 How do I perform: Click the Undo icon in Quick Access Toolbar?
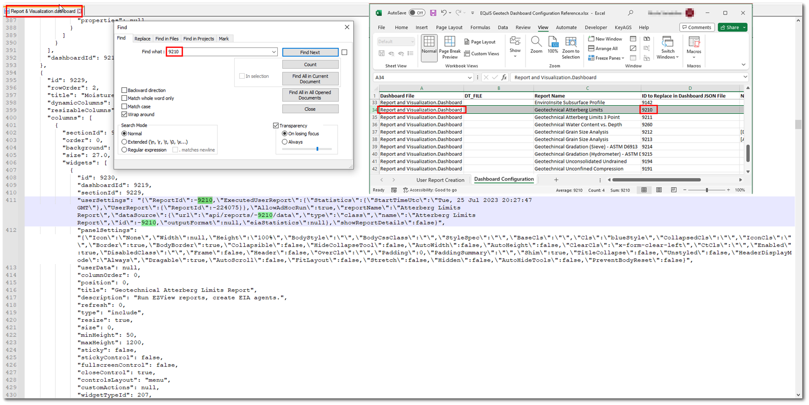(x=445, y=13)
